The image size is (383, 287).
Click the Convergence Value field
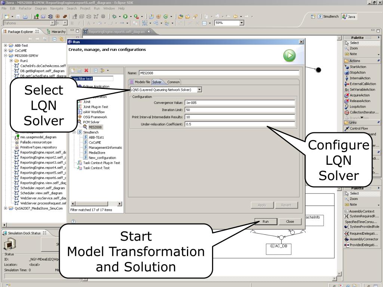point(240,103)
